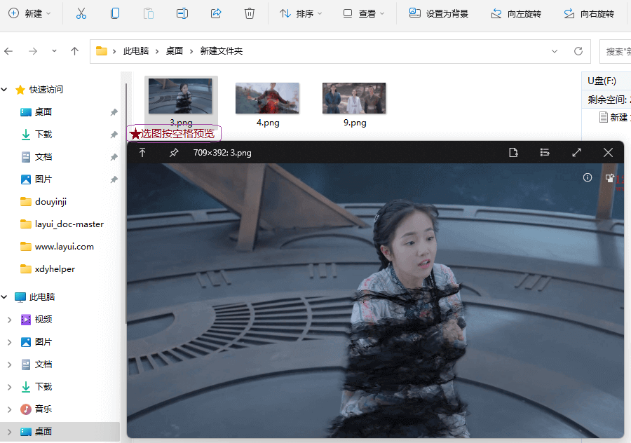Pin the preview window
The width and height of the screenshot is (631, 443).
[174, 153]
